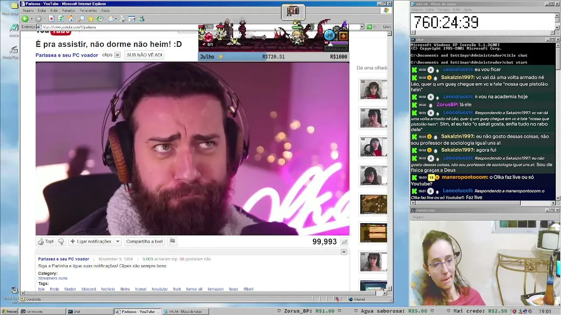Screen dimensions: 561x315
Task: Open the Messenger people icon in the toolbar
Action: coord(141,19)
